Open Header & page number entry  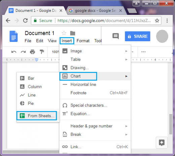95,126
